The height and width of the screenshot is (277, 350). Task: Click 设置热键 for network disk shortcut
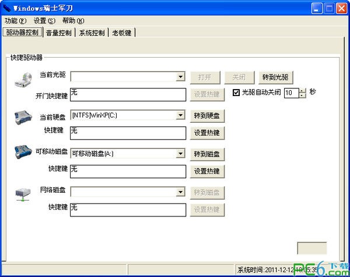tap(207, 209)
